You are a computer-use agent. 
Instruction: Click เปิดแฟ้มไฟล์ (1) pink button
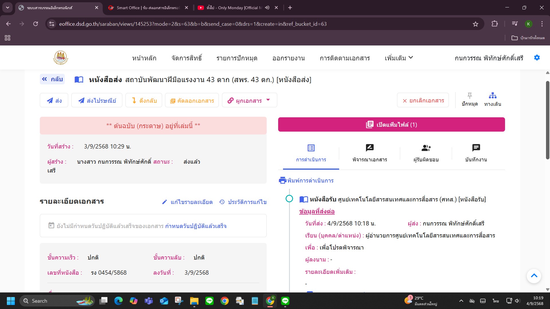pyautogui.click(x=391, y=124)
